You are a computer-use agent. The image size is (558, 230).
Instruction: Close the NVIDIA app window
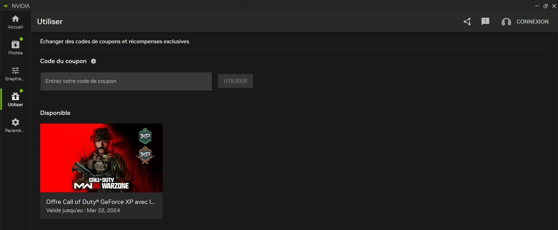pyautogui.click(x=554, y=6)
